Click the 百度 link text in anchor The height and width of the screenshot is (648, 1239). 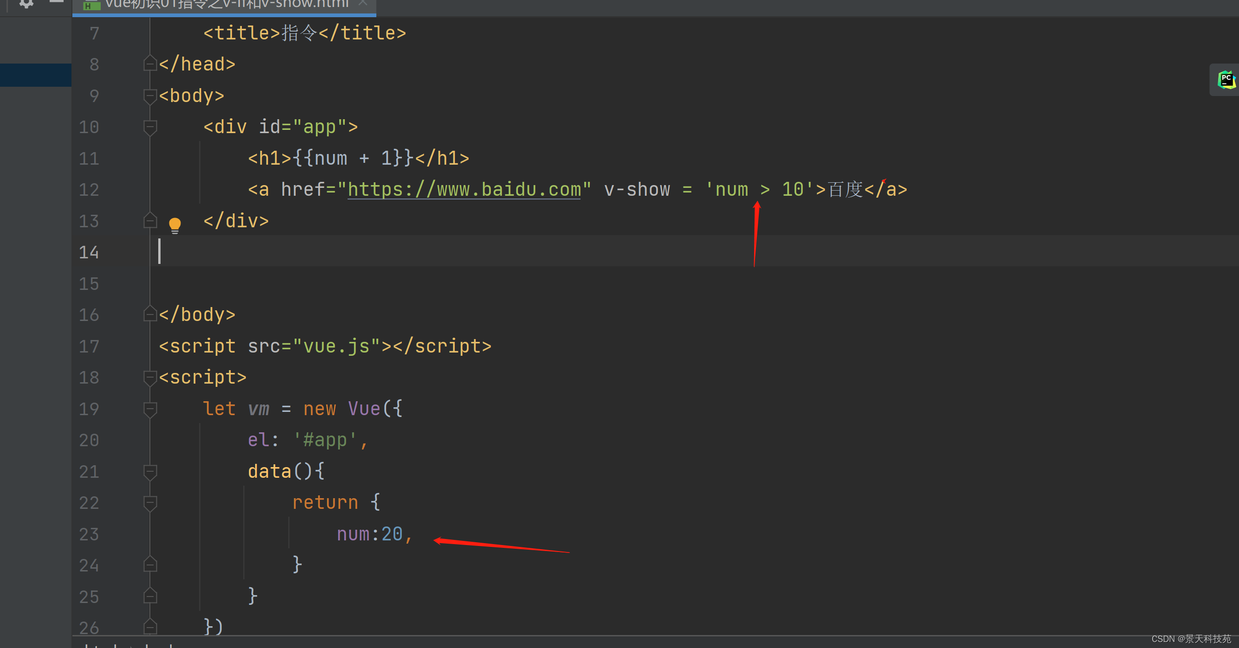845,189
